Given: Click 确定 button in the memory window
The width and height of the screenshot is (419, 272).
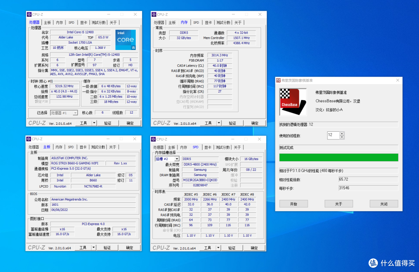Looking at the screenshot, I should pyautogui.click(x=255, y=123).
